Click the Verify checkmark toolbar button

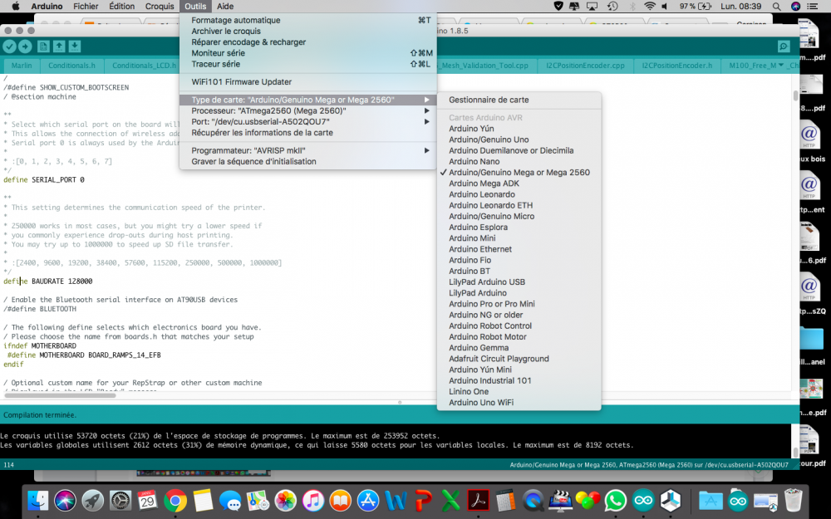pyautogui.click(x=9, y=47)
